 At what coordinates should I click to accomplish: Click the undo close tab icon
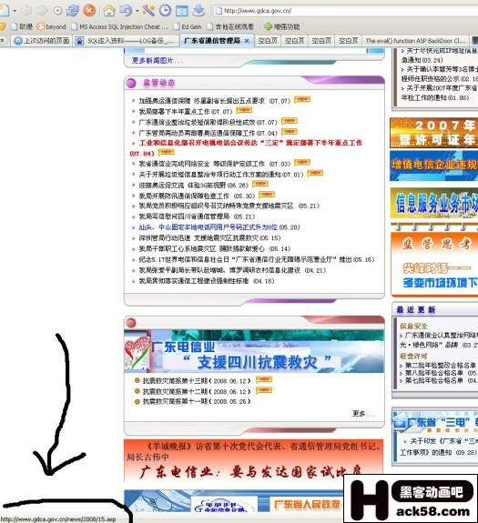[x=126, y=11]
